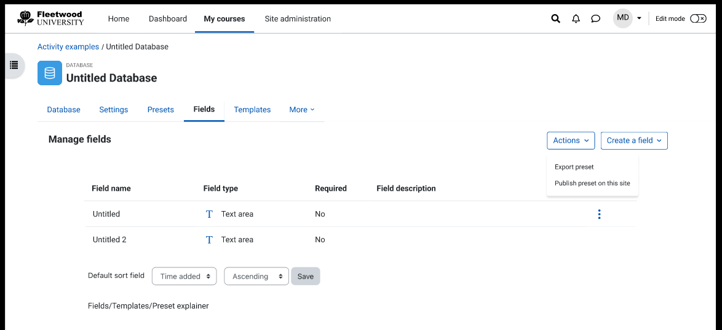Open the messages speech bubble icon
Image resolution: width=722 pixels, height=330 pixels.
coord(595,19)
